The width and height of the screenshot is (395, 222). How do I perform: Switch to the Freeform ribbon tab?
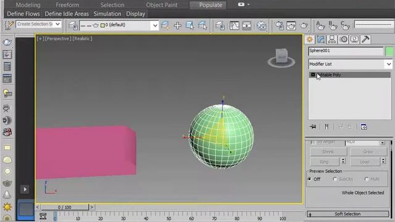[x=67, y=5]
